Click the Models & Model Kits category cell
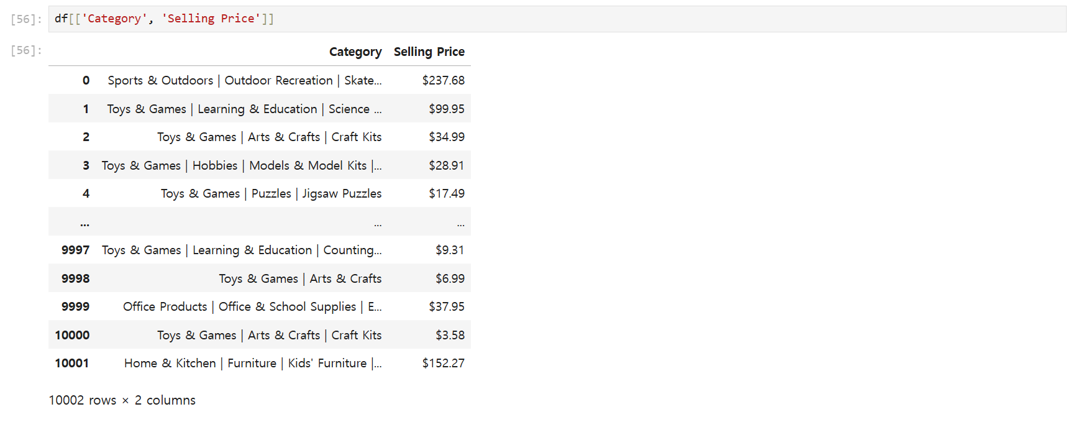1076x422 pixels. click(242, 165)
